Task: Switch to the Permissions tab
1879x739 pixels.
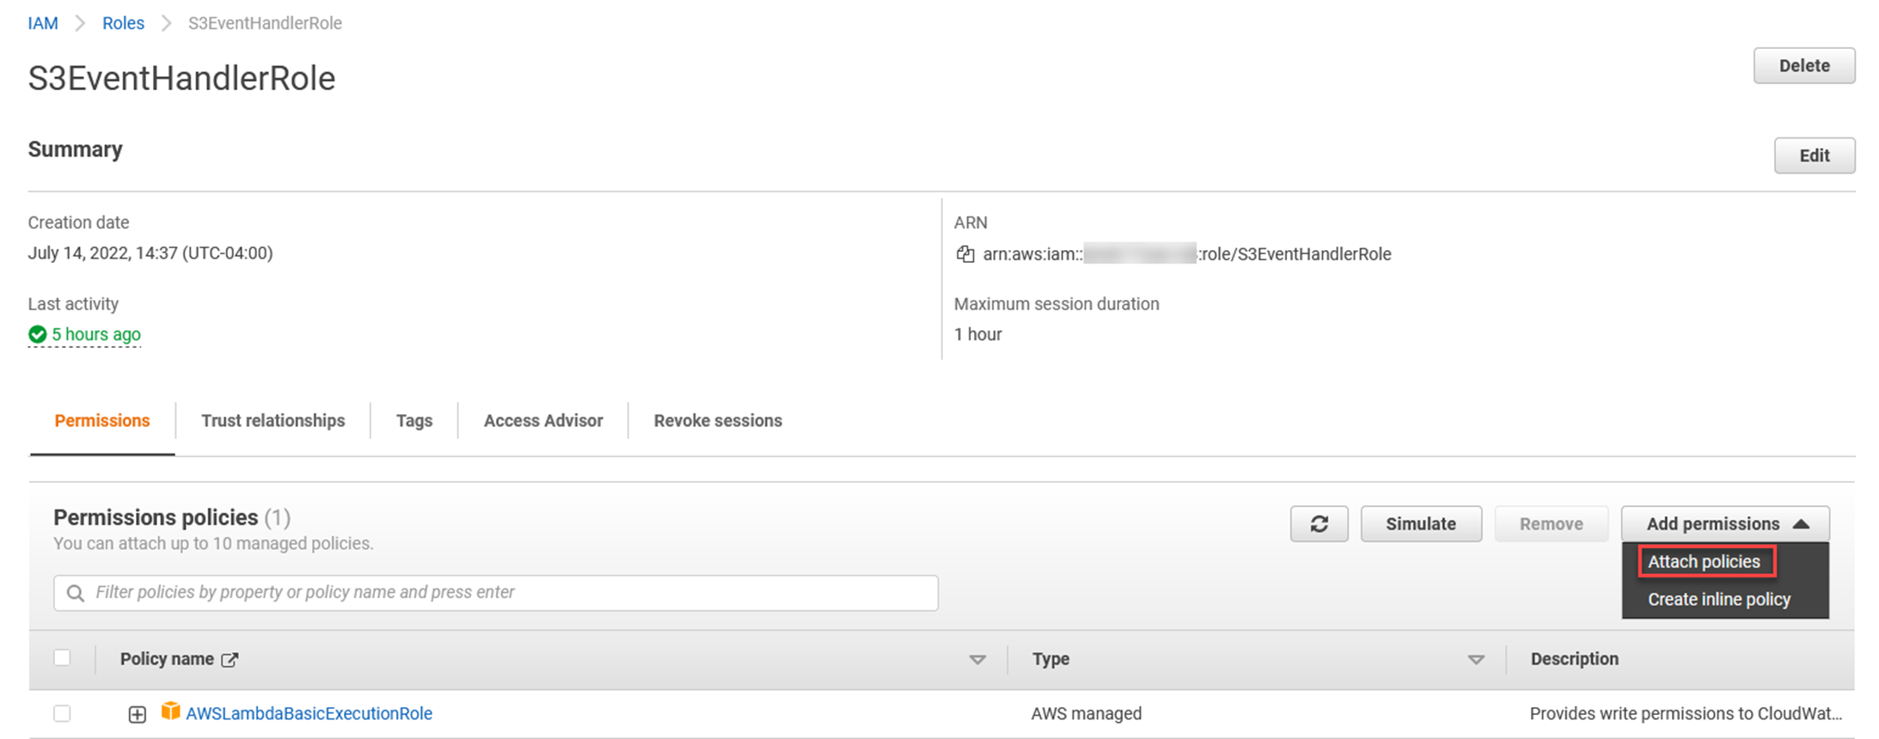Action: [102, 421]
